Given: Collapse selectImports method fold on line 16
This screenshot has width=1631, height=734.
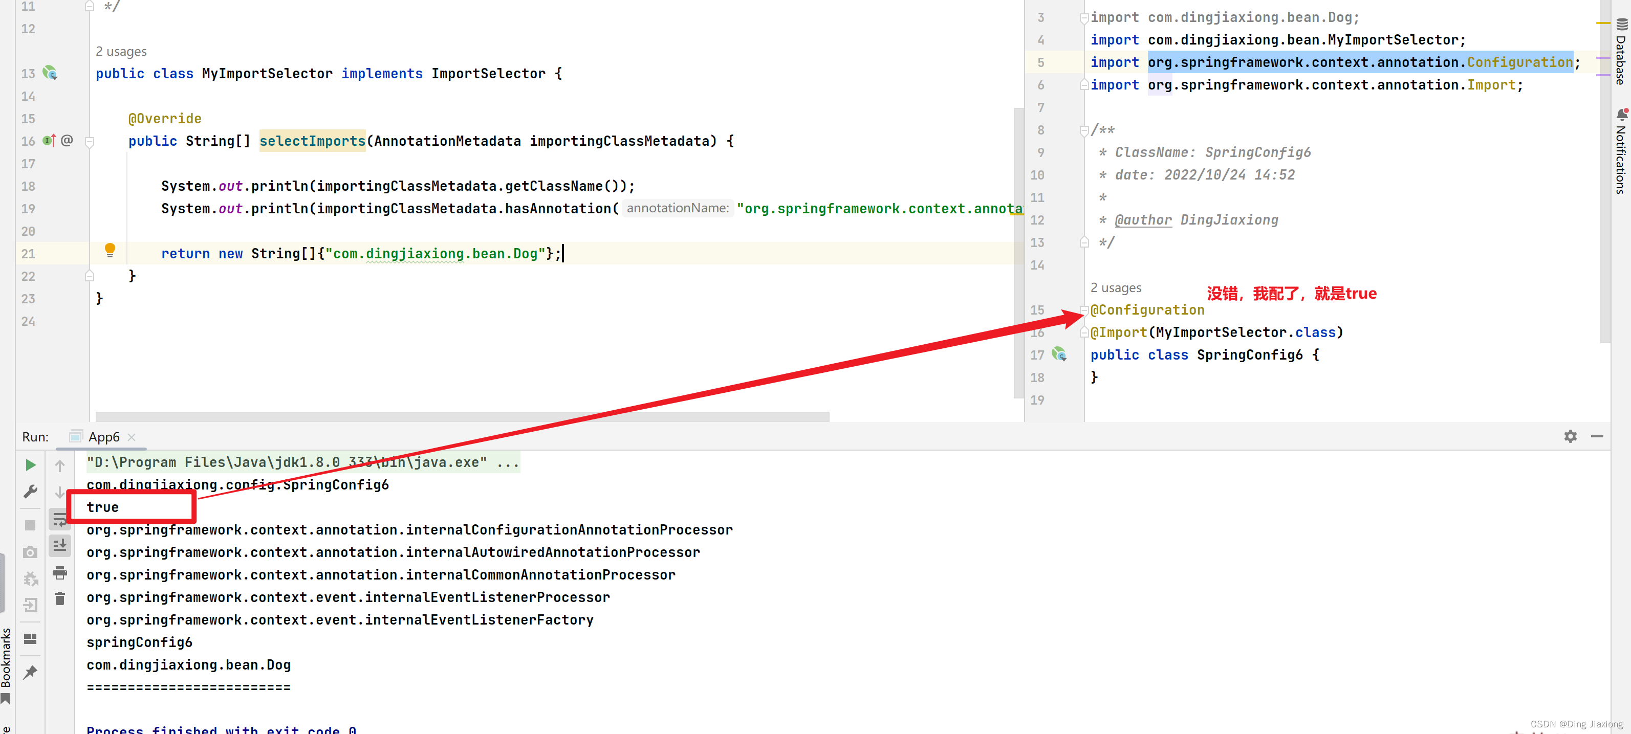Looking at the screenshot, I should 89,142.
